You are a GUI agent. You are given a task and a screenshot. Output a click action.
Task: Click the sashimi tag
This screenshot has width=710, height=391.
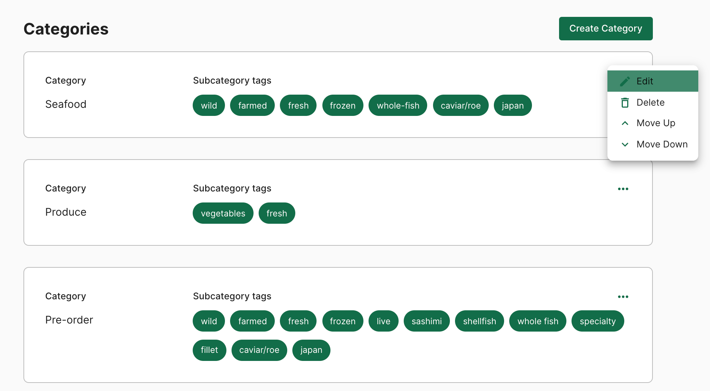point(426,321)
